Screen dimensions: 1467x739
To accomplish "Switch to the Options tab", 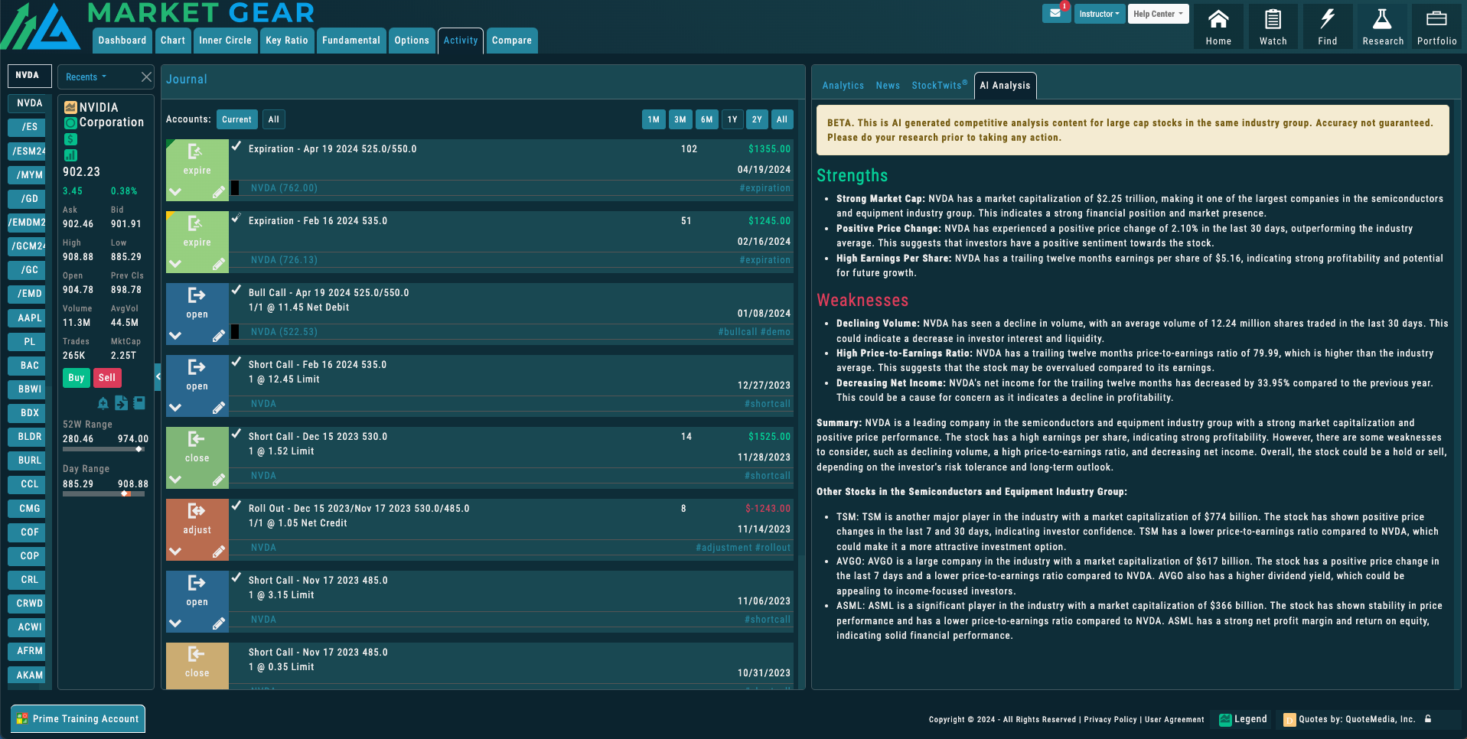I will click(412, 41).
